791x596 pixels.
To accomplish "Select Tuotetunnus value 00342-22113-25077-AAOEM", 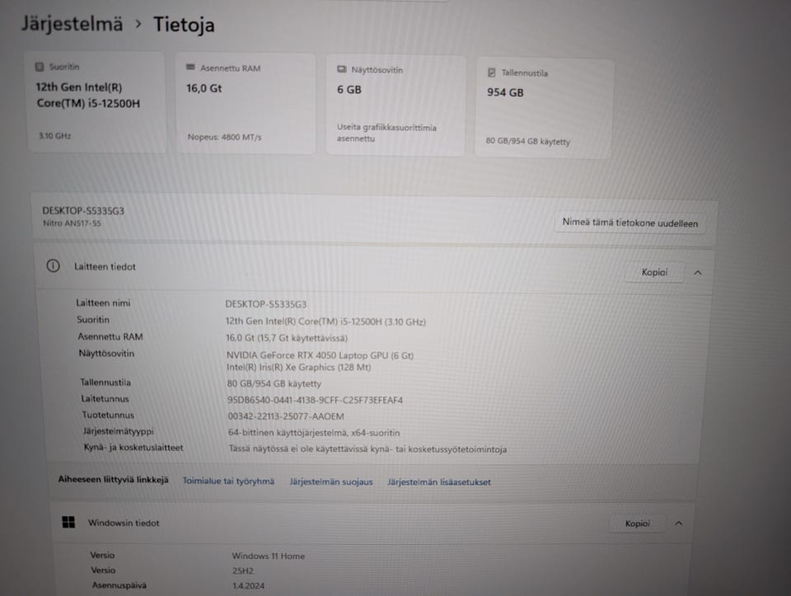I will (286, 416).
